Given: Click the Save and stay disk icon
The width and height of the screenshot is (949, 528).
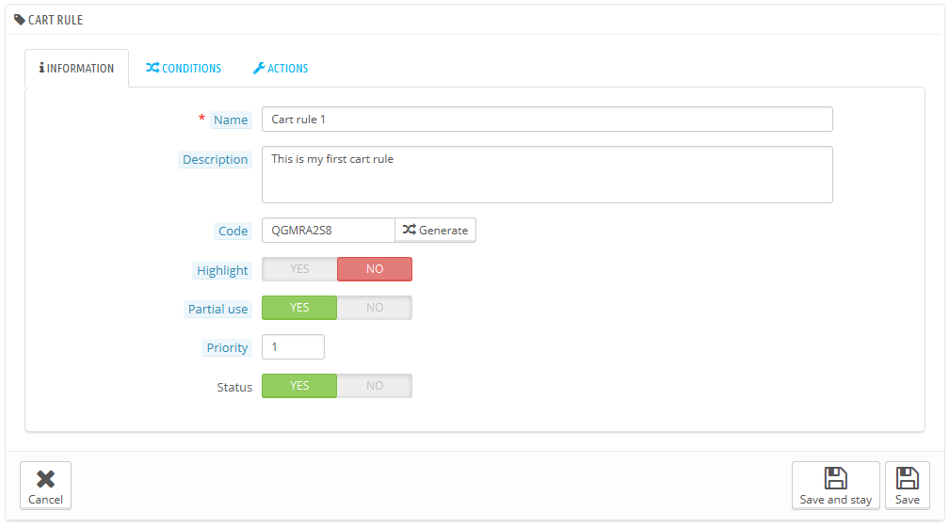Looking at the screenshot, I should [835, 478].
